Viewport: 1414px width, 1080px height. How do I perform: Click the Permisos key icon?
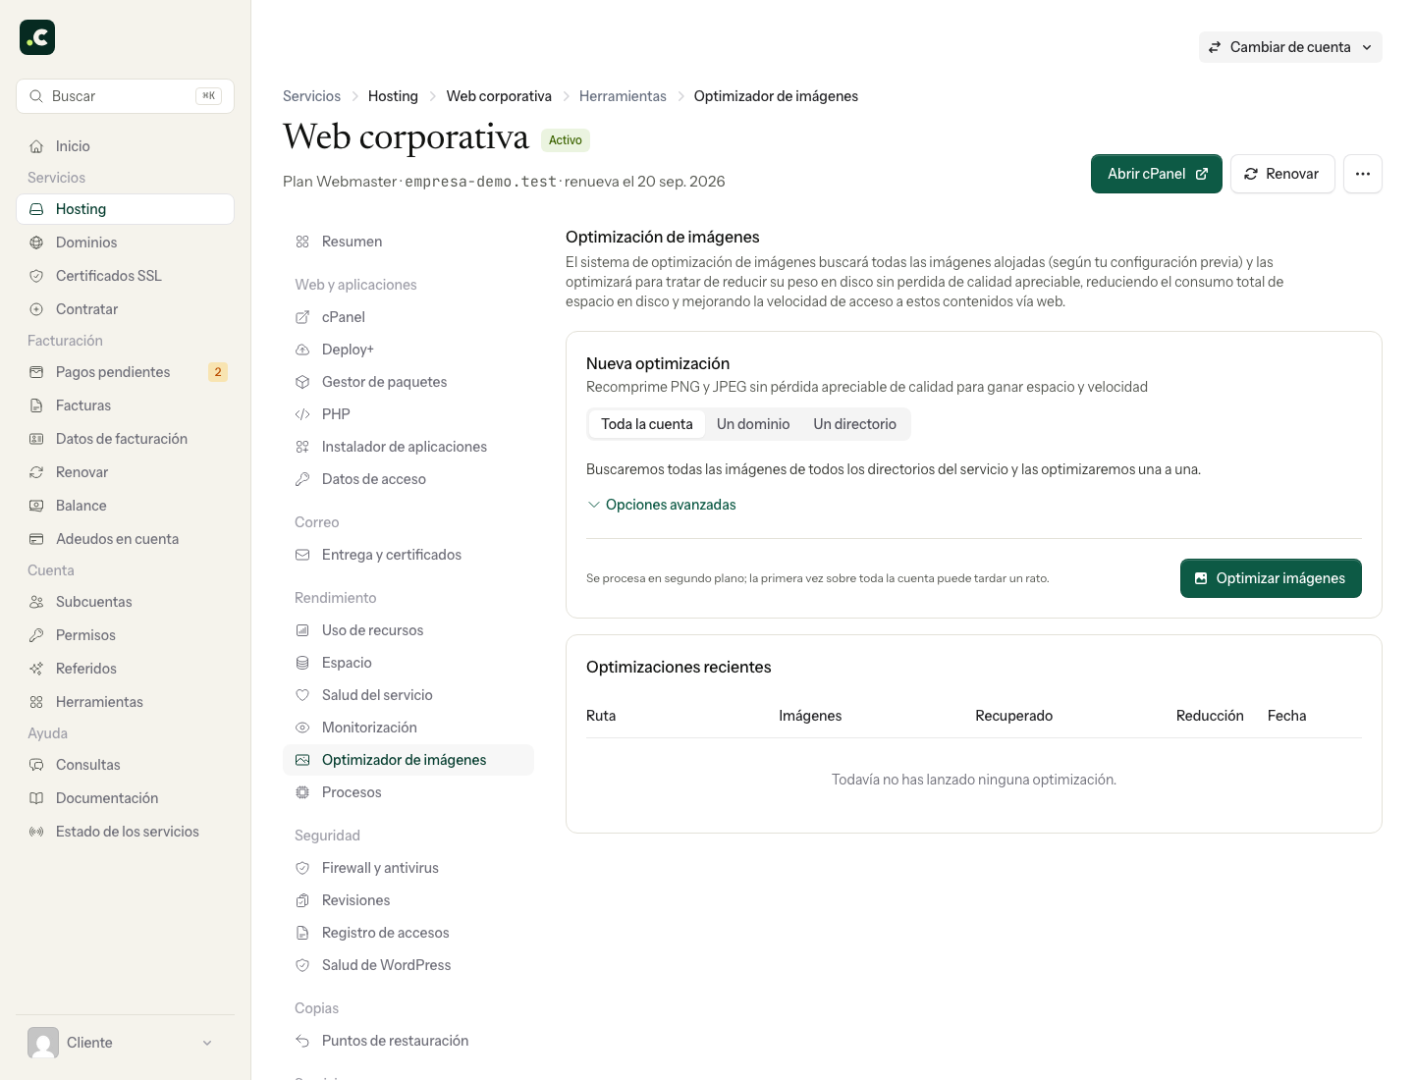pyautogui.click(x=36, y=635)
